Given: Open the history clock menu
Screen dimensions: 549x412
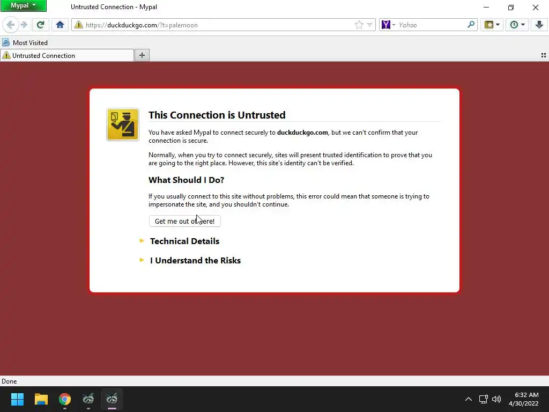Looking at the screenshot, I should [x=517, y=25].
